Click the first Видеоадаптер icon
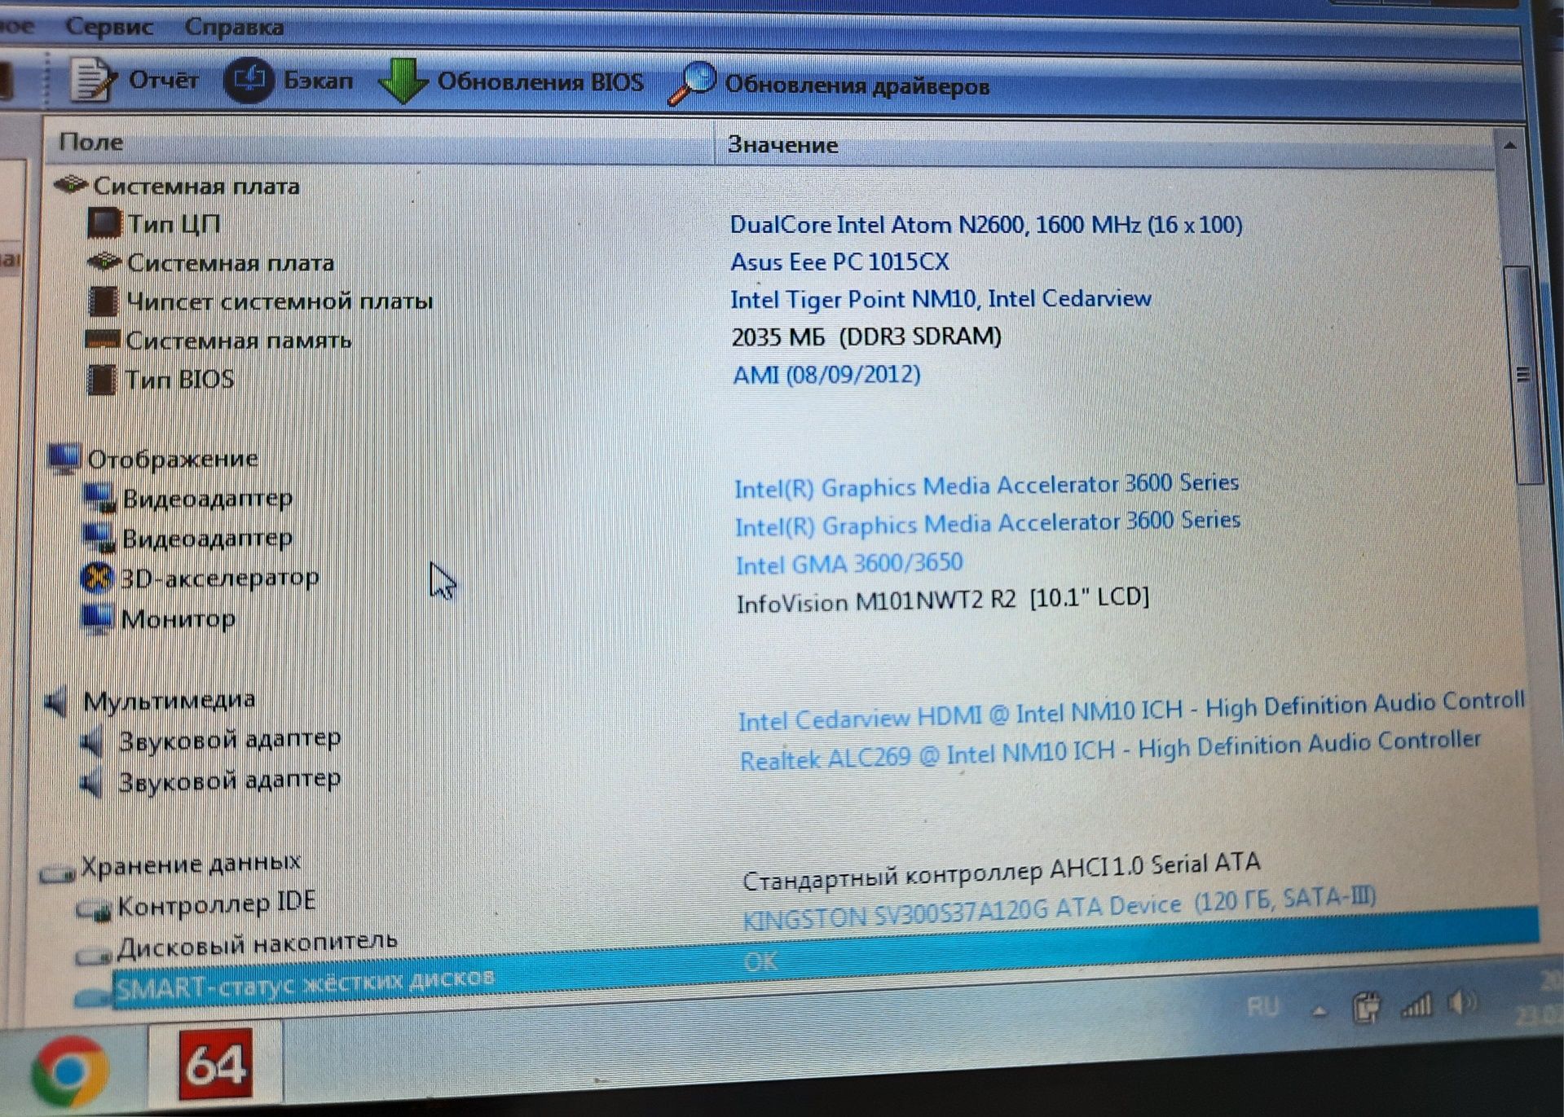 tap(99, 499)
